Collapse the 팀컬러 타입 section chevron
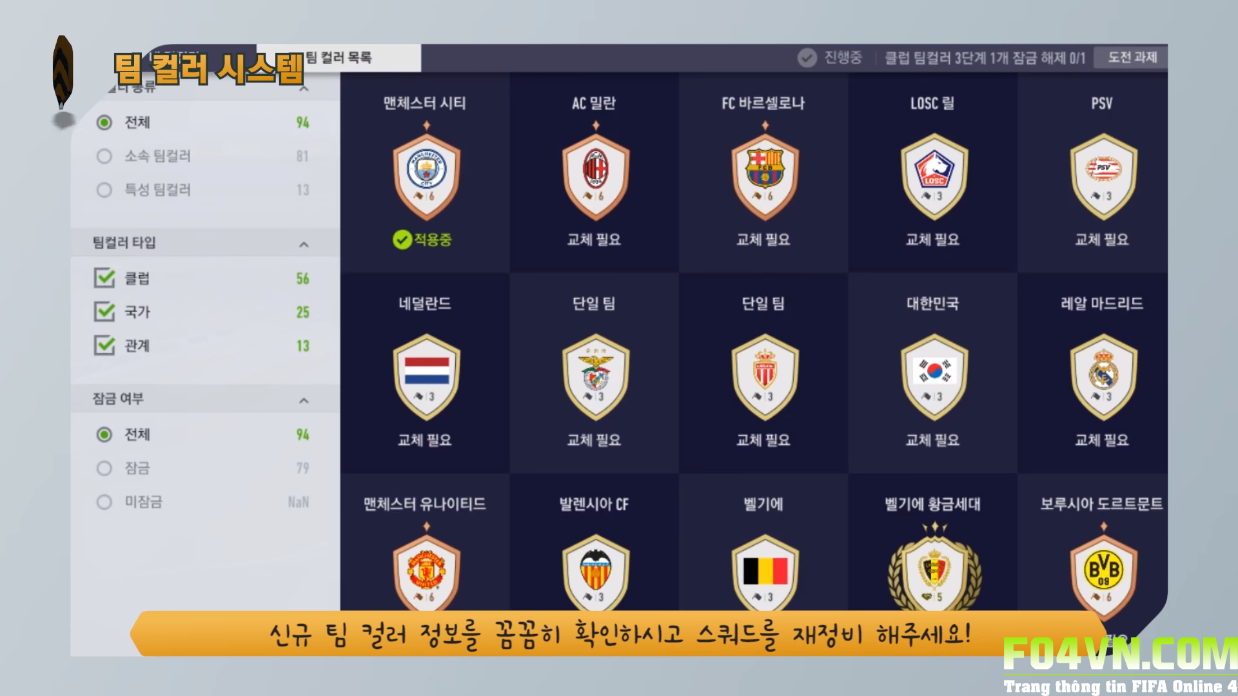1238x696 pixels. tap(304, 244)
